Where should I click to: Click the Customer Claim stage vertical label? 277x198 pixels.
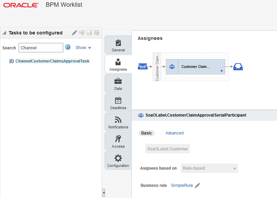157,67
